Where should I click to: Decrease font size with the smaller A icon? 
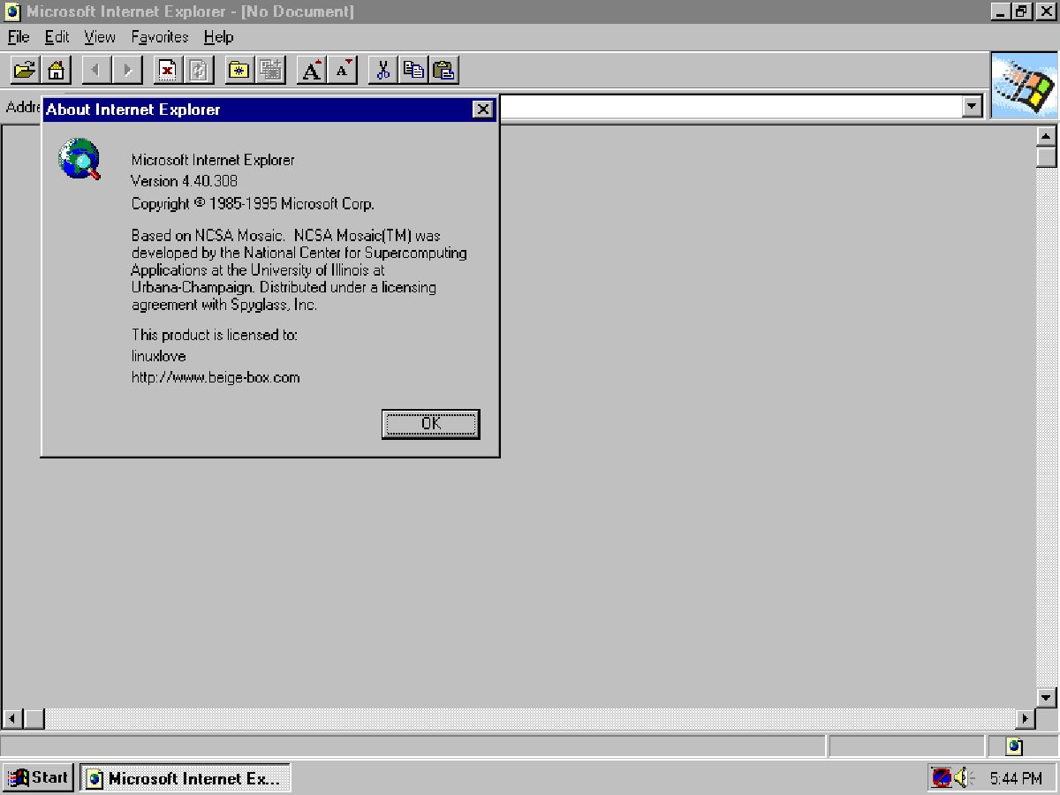[x=343, y=70]
